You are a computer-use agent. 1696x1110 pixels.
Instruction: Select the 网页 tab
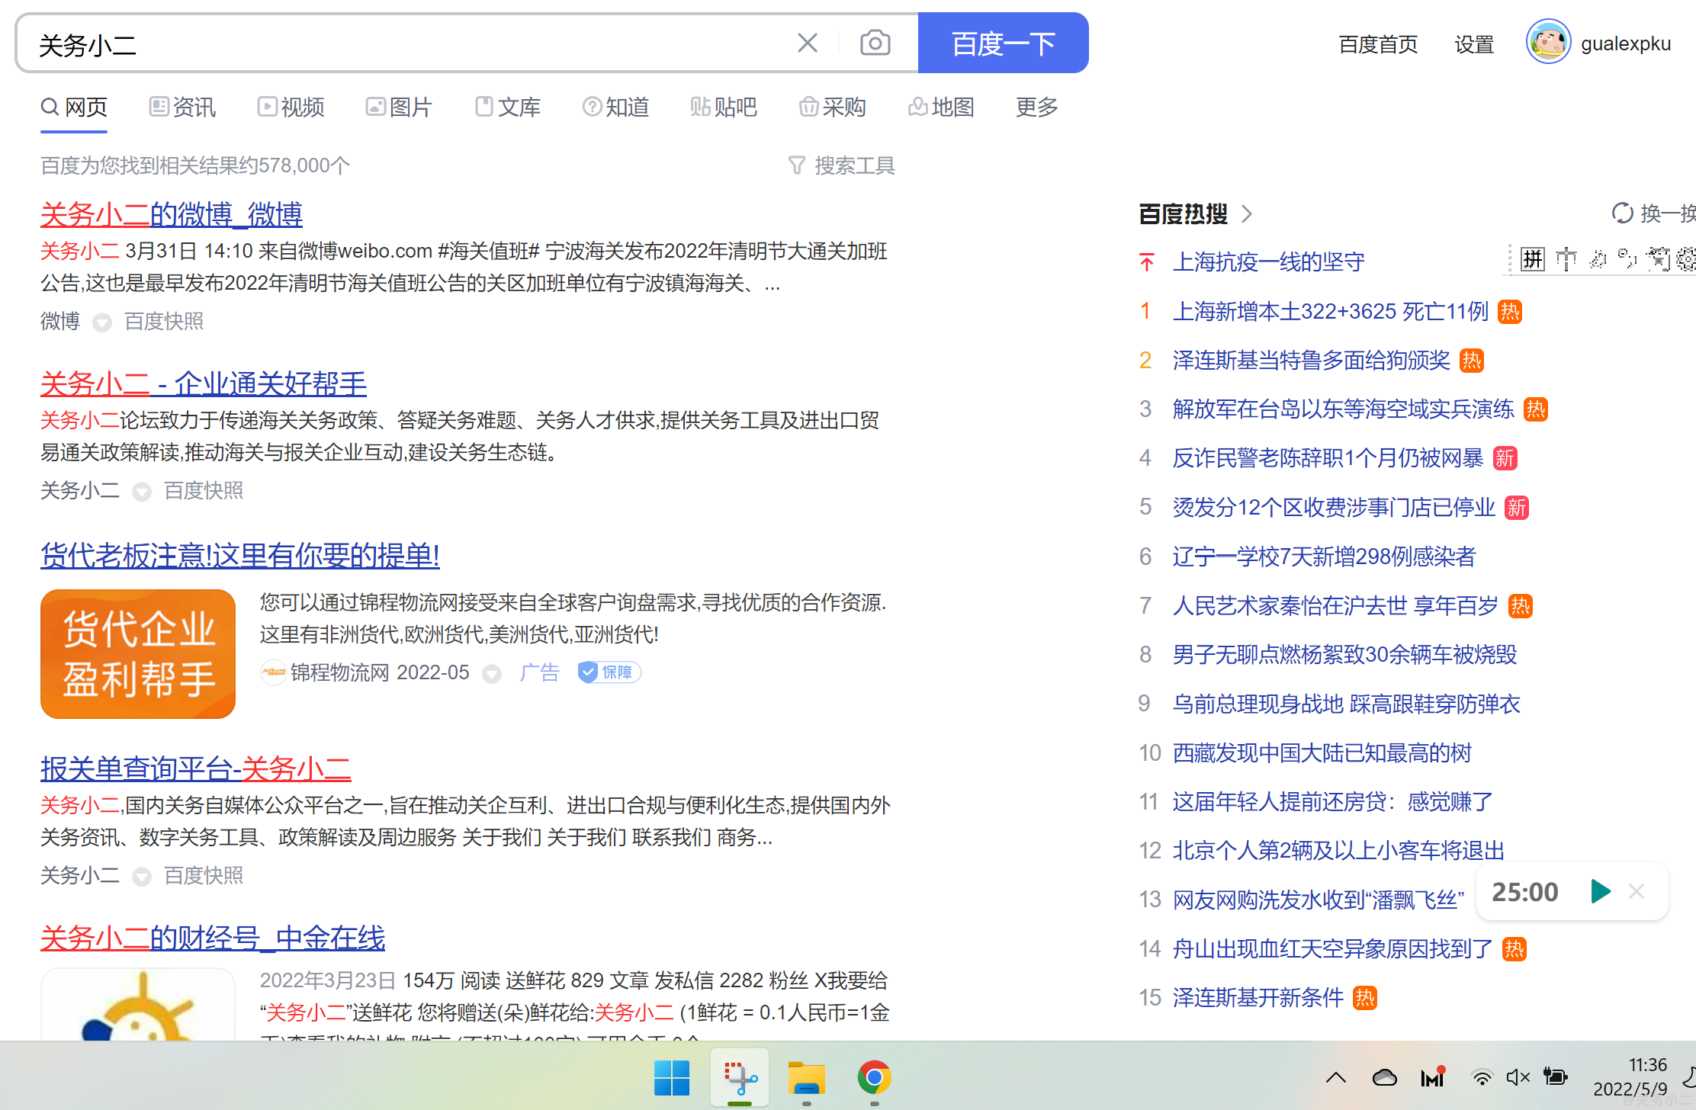pyautogui.click(x=74, y=107)
